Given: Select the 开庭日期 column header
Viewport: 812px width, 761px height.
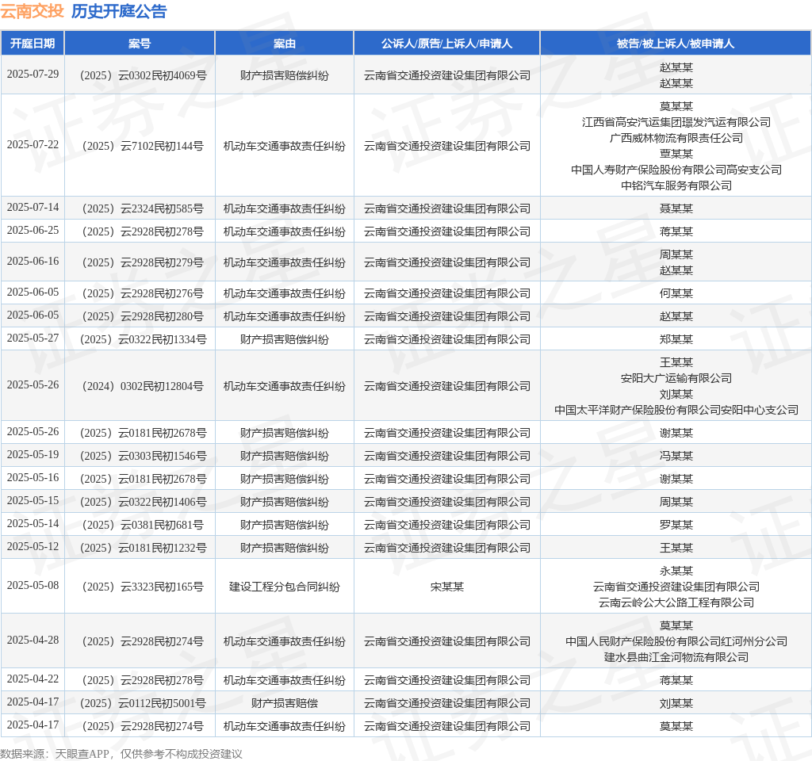Looking at the screenshot, I should (33, 44).
